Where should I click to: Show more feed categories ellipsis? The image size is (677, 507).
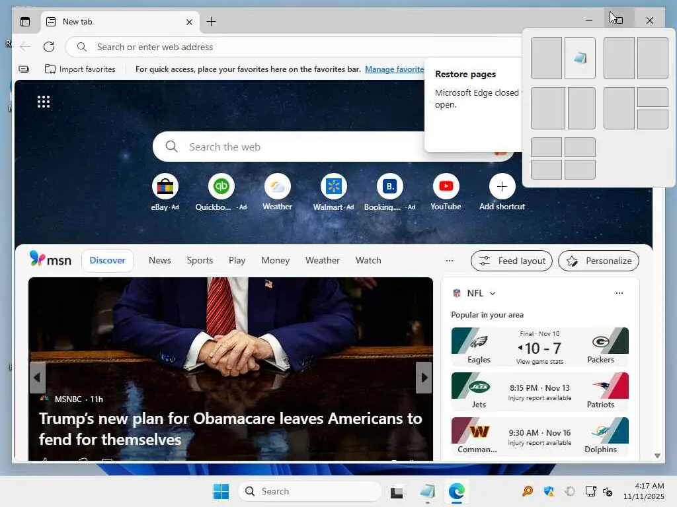pyautogui.click(x=450, y=260)
